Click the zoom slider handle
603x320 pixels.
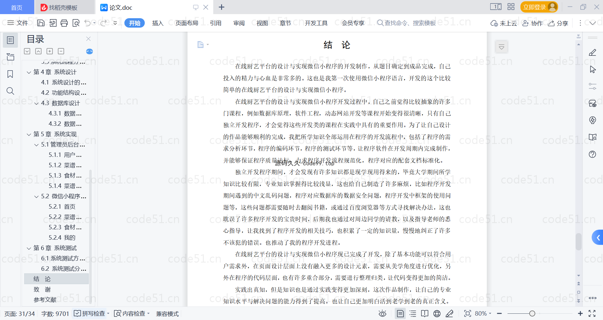tap(532, 313)
